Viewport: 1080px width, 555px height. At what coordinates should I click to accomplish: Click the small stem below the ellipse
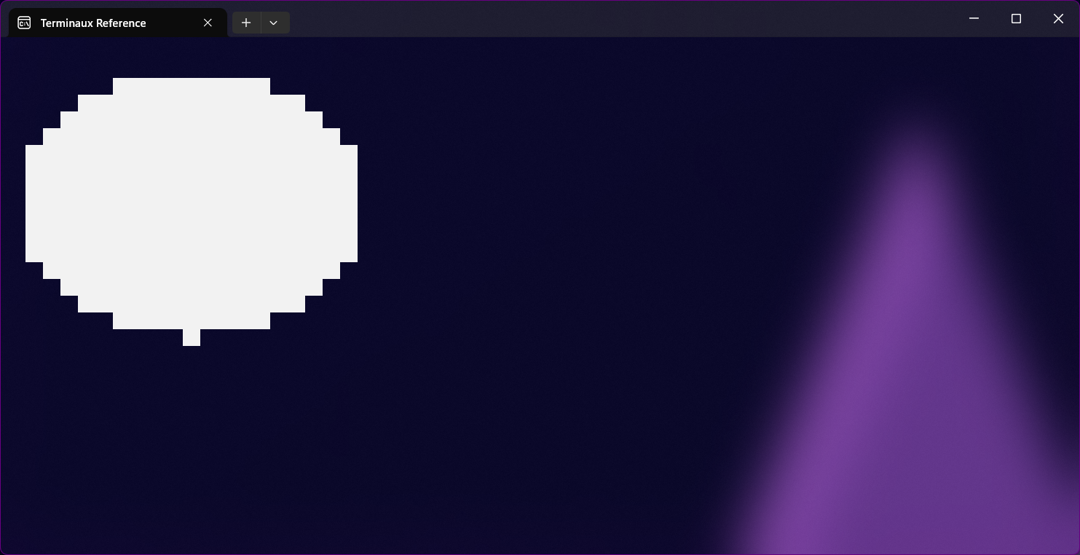(x=192, y=337)
